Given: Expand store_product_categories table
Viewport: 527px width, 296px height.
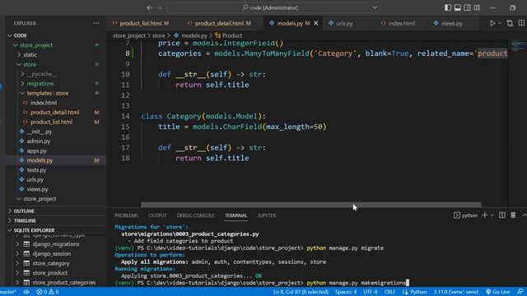Looking at the screenshot, I should click(x=17, y=283).
